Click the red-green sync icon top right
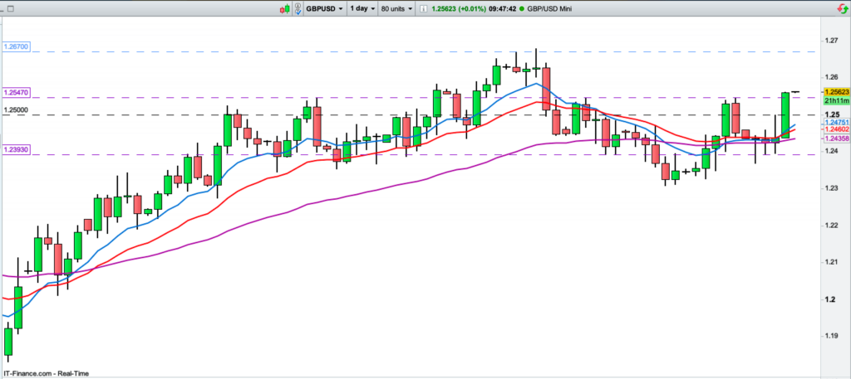This screenshot has height=379, width=851. click(x=842, y=8)
